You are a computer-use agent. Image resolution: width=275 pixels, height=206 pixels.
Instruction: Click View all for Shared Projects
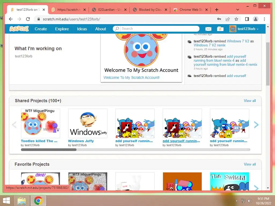click(250, 101)
